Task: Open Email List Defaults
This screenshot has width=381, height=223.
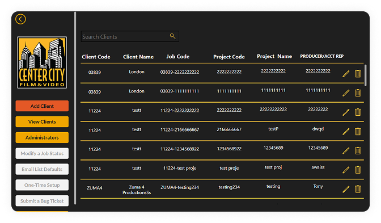Action: 42,169
